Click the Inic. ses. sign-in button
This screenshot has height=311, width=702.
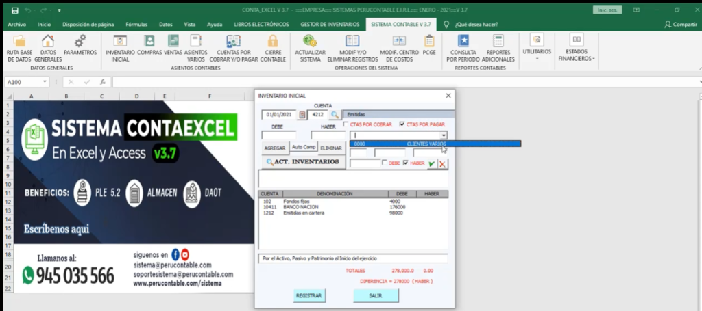coord(607,10)
